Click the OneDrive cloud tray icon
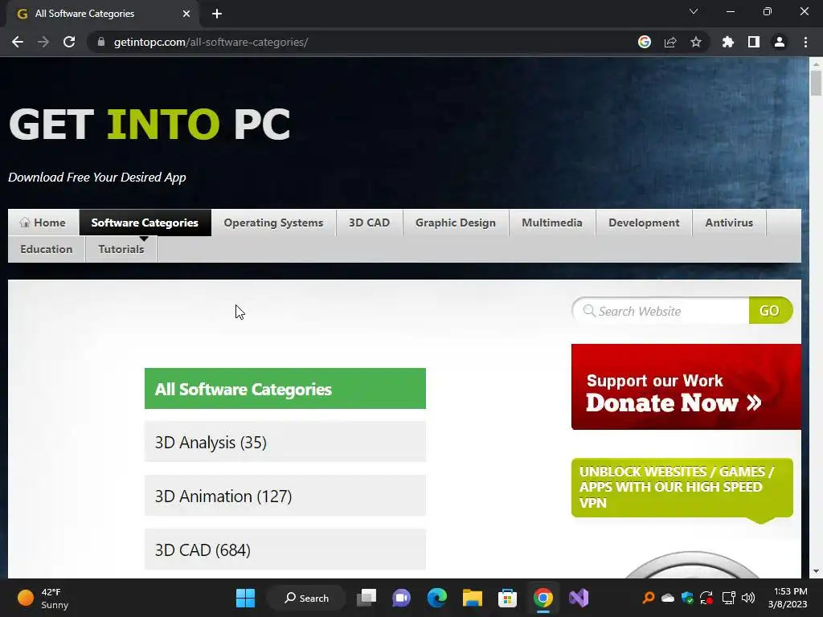The height and width of the screenshot is (617, 823). click(x=668, y=598)
